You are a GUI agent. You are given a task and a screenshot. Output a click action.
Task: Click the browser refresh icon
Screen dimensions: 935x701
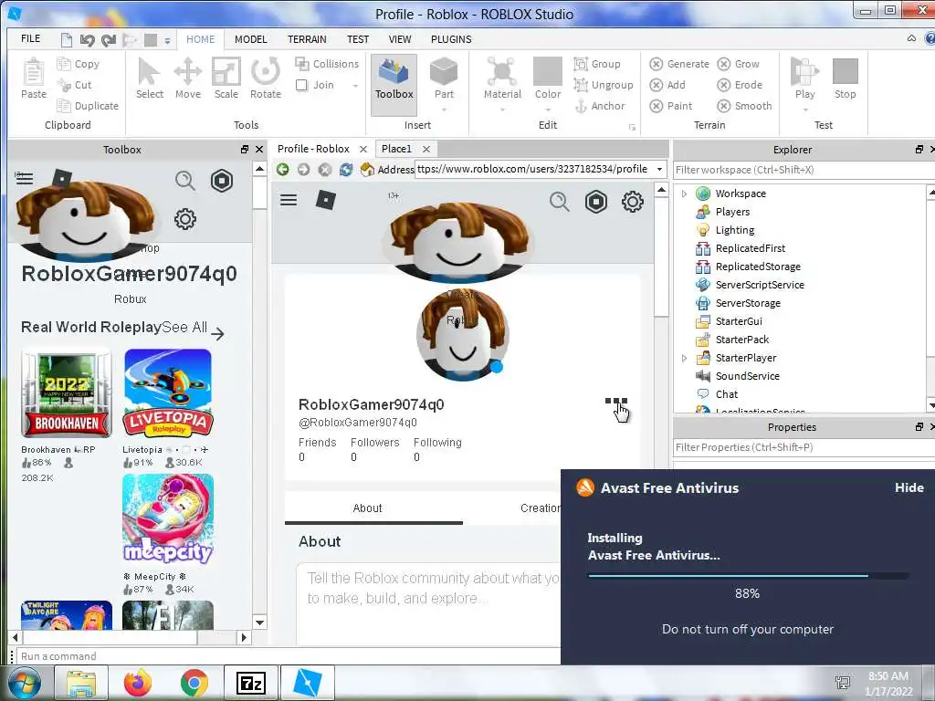tap(346, 169)
